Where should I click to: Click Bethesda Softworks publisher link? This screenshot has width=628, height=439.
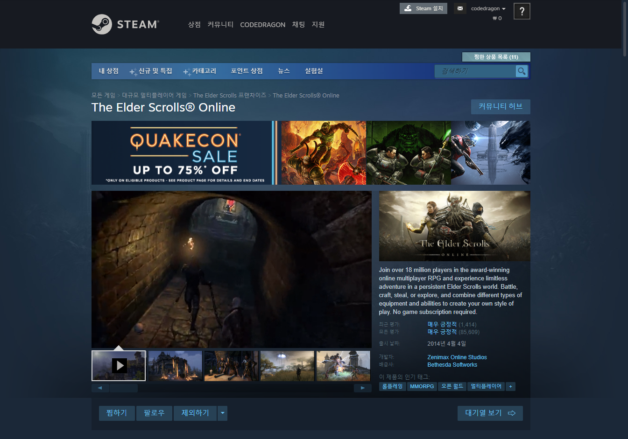[x=452, y=365]
